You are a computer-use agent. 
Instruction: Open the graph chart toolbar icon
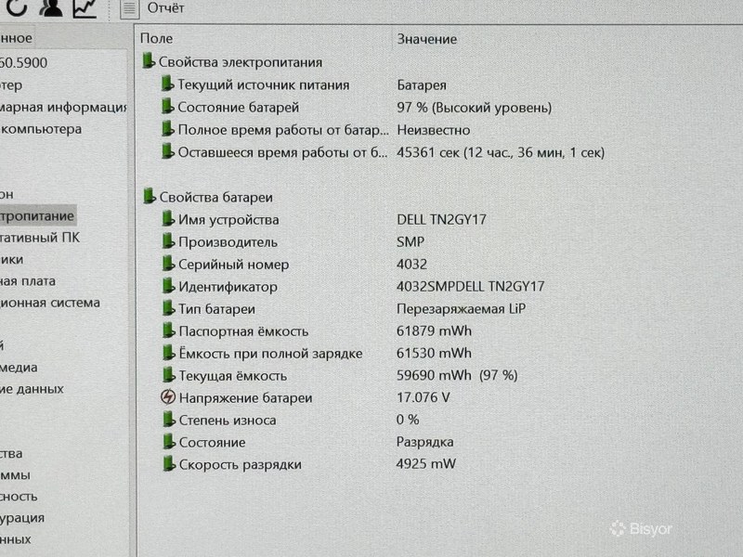85,8
